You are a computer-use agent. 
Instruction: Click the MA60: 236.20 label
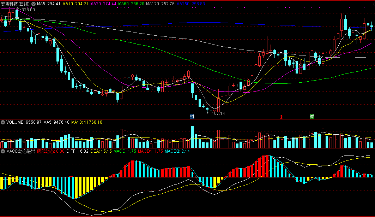click(x=131, y=4)
